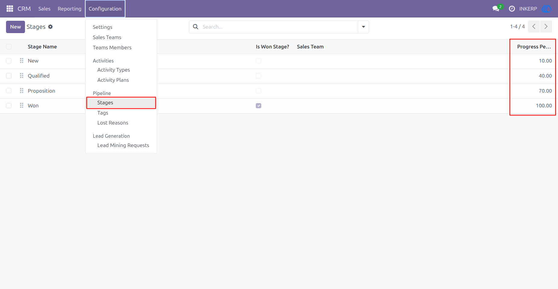Click the 1-4 / 4 pager counter

tap(517, 26)
